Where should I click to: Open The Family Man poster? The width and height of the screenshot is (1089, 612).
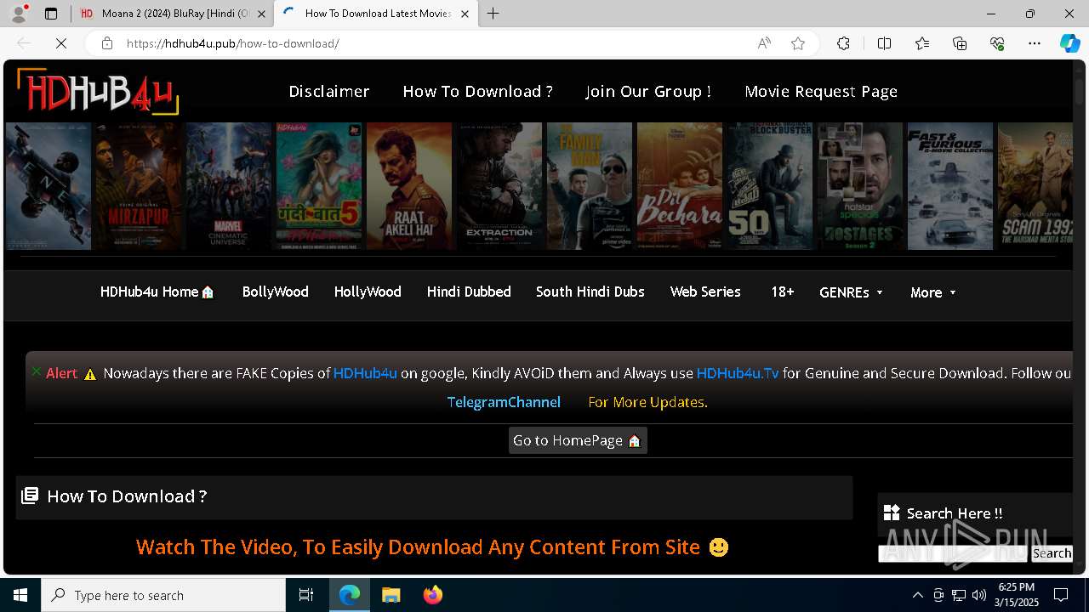(x=590, y=186)
